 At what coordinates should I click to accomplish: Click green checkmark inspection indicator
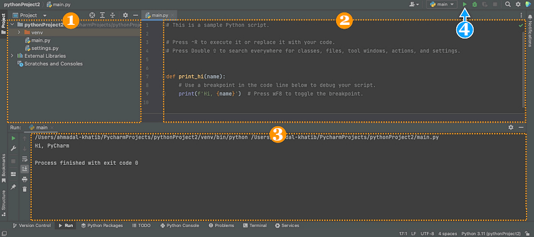click(x=521, y=26)
